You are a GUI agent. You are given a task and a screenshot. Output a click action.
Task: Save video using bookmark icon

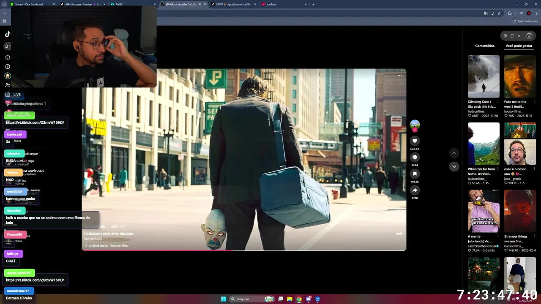pos(415,174)
